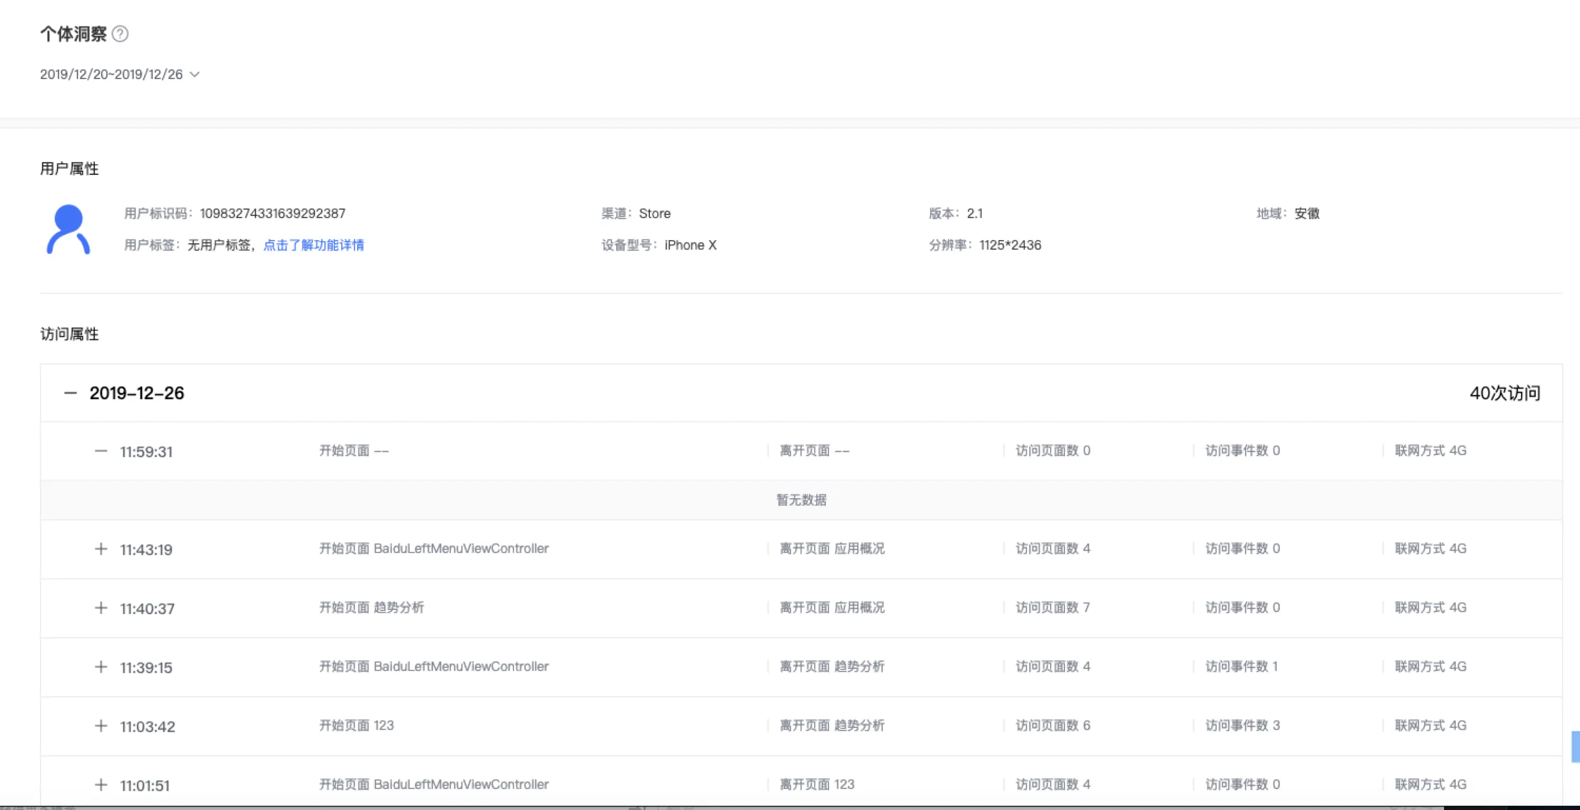Click the blue user avatar icon
Viewport: 1580px width, 810px height.
68,229
